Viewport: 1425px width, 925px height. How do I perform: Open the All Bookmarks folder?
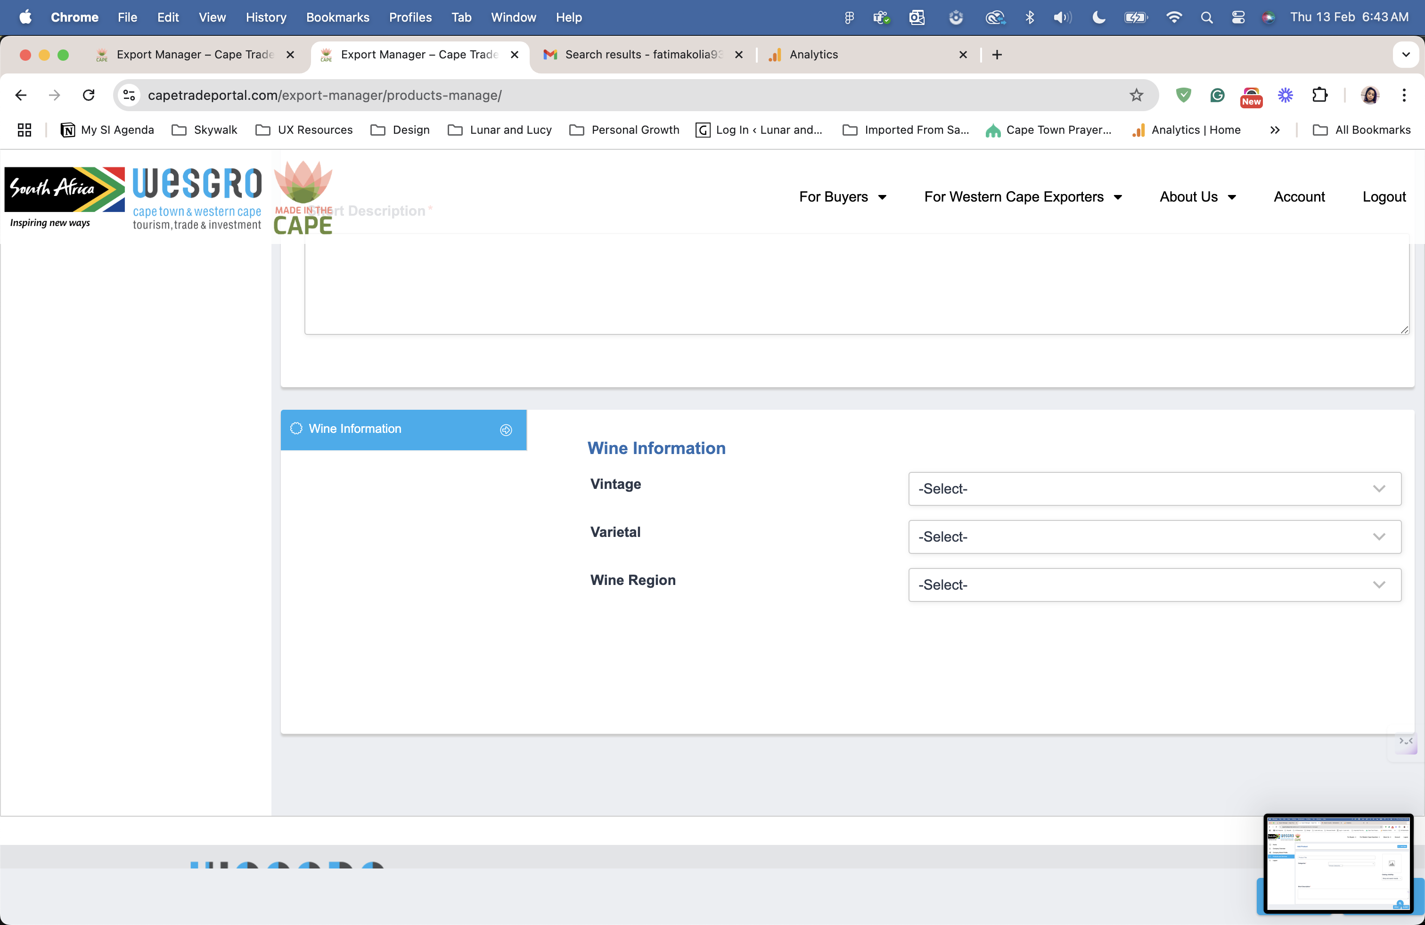1361,130
